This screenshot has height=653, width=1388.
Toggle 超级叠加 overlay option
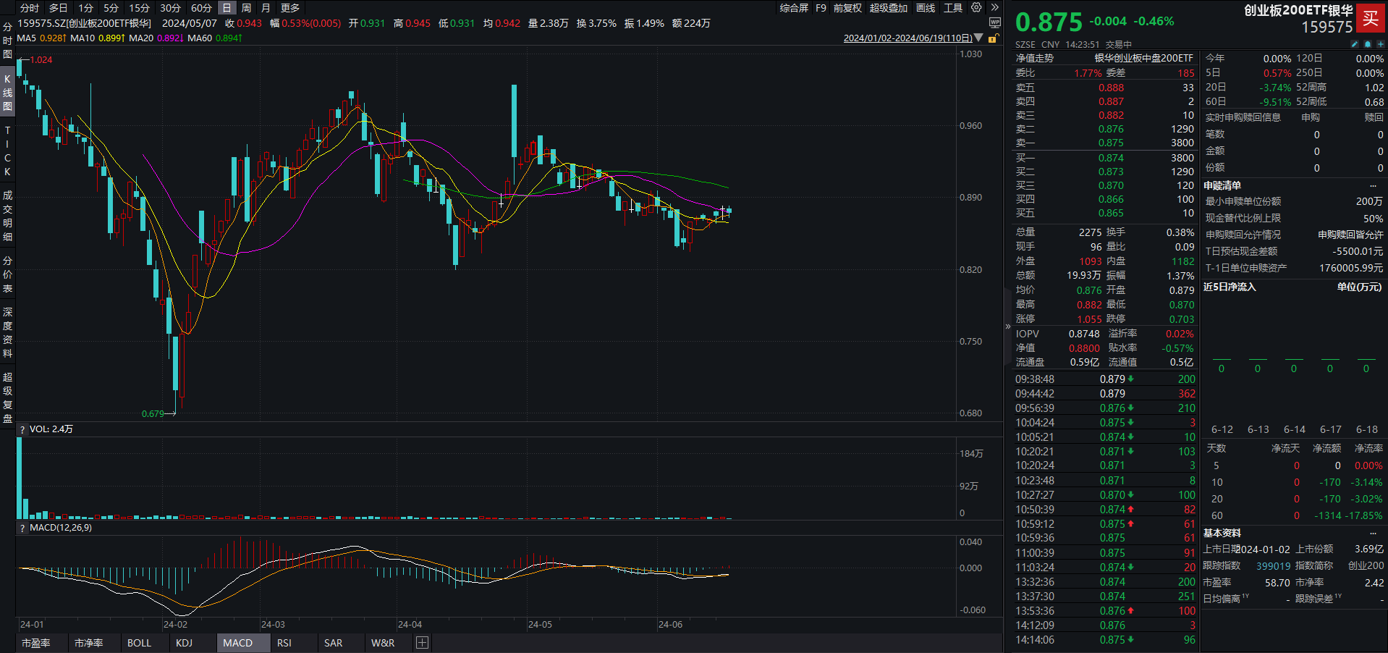pyautogui.click(x=888, y=8)
